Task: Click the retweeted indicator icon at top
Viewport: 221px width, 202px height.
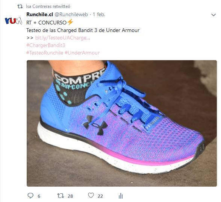Action: click(x=20, y=6)
